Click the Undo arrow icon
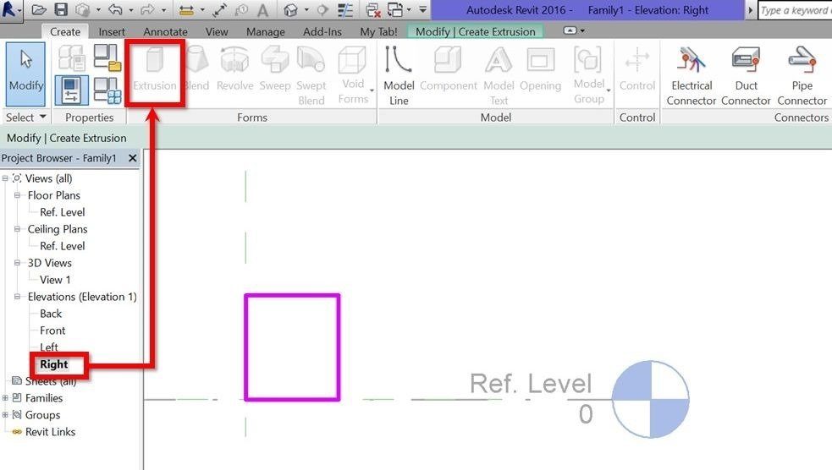 tap(115, 10)
